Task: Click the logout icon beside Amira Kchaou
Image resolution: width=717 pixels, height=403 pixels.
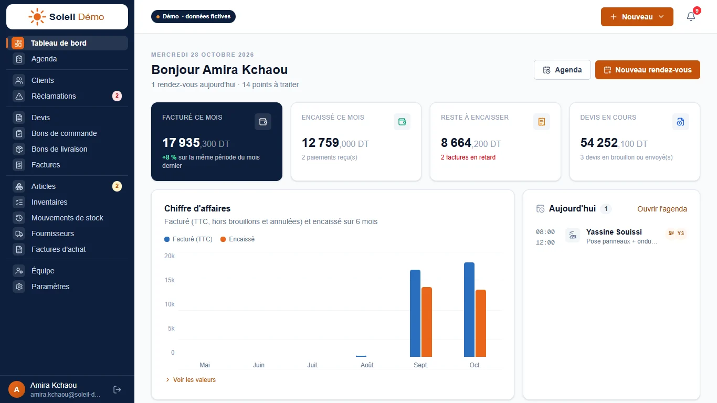Action: coord(118,389)
